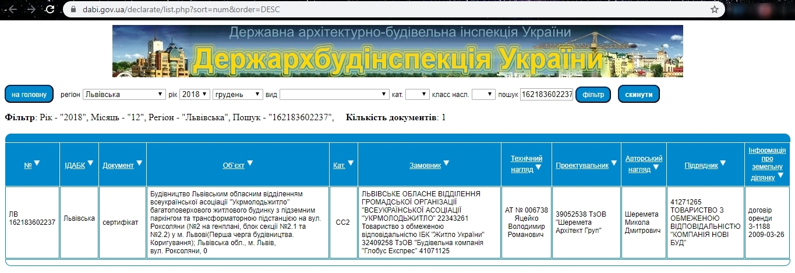
Task: Sort by Технічний нагляд header link
Action: coord(527,164)
